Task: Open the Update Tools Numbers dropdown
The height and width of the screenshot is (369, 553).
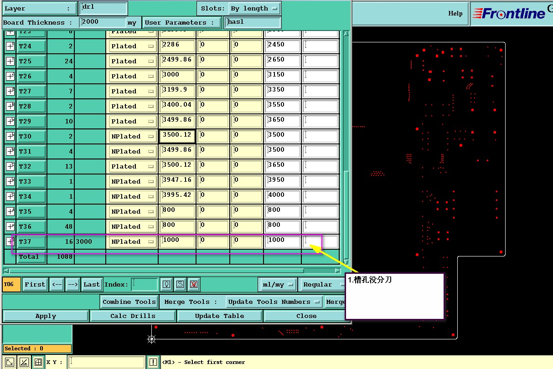Action: [274, 302]
